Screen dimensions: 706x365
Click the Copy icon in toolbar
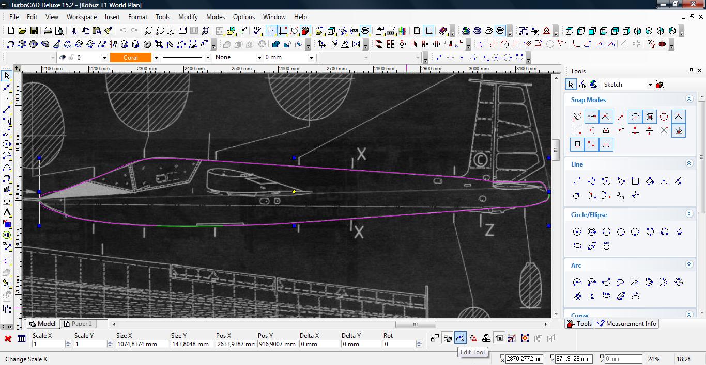tap(85, 30)
